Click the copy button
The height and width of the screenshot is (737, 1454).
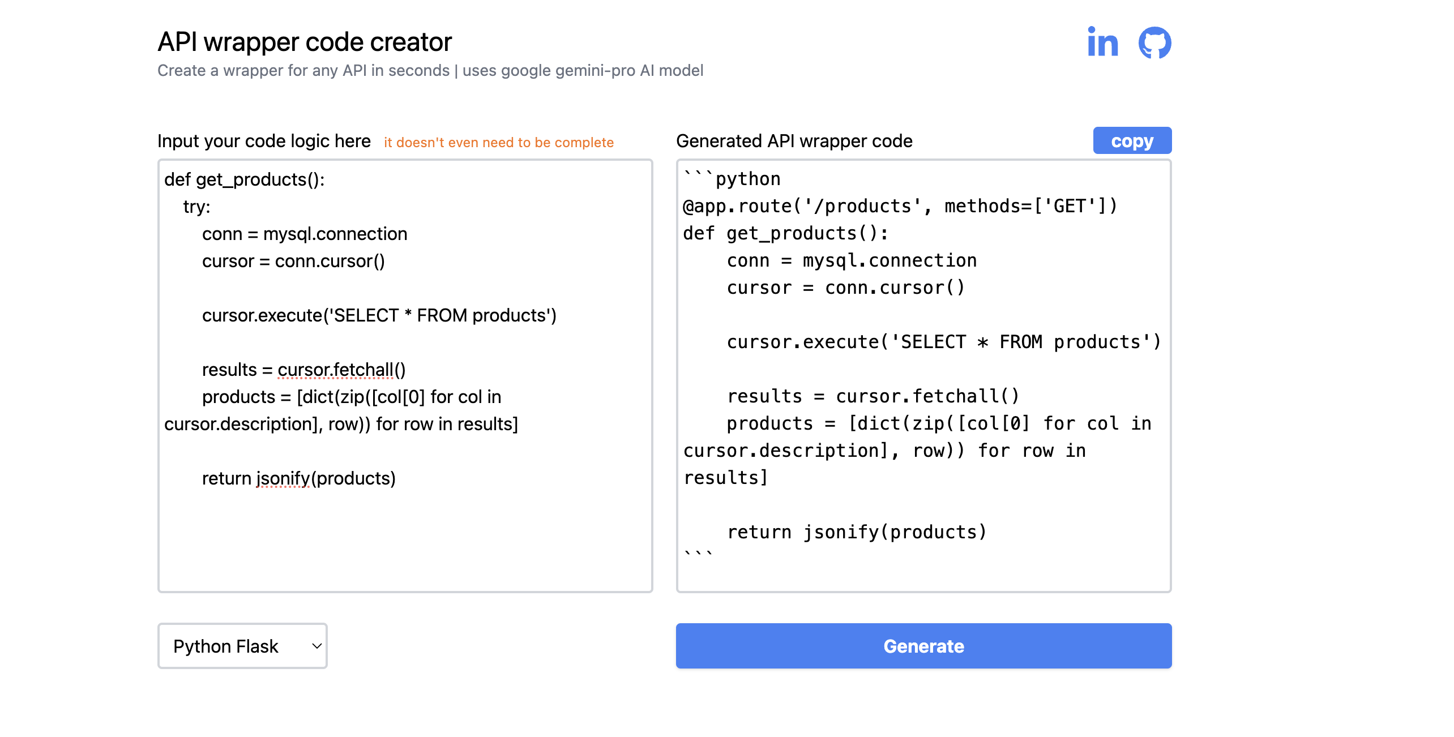pos(1132,141)
